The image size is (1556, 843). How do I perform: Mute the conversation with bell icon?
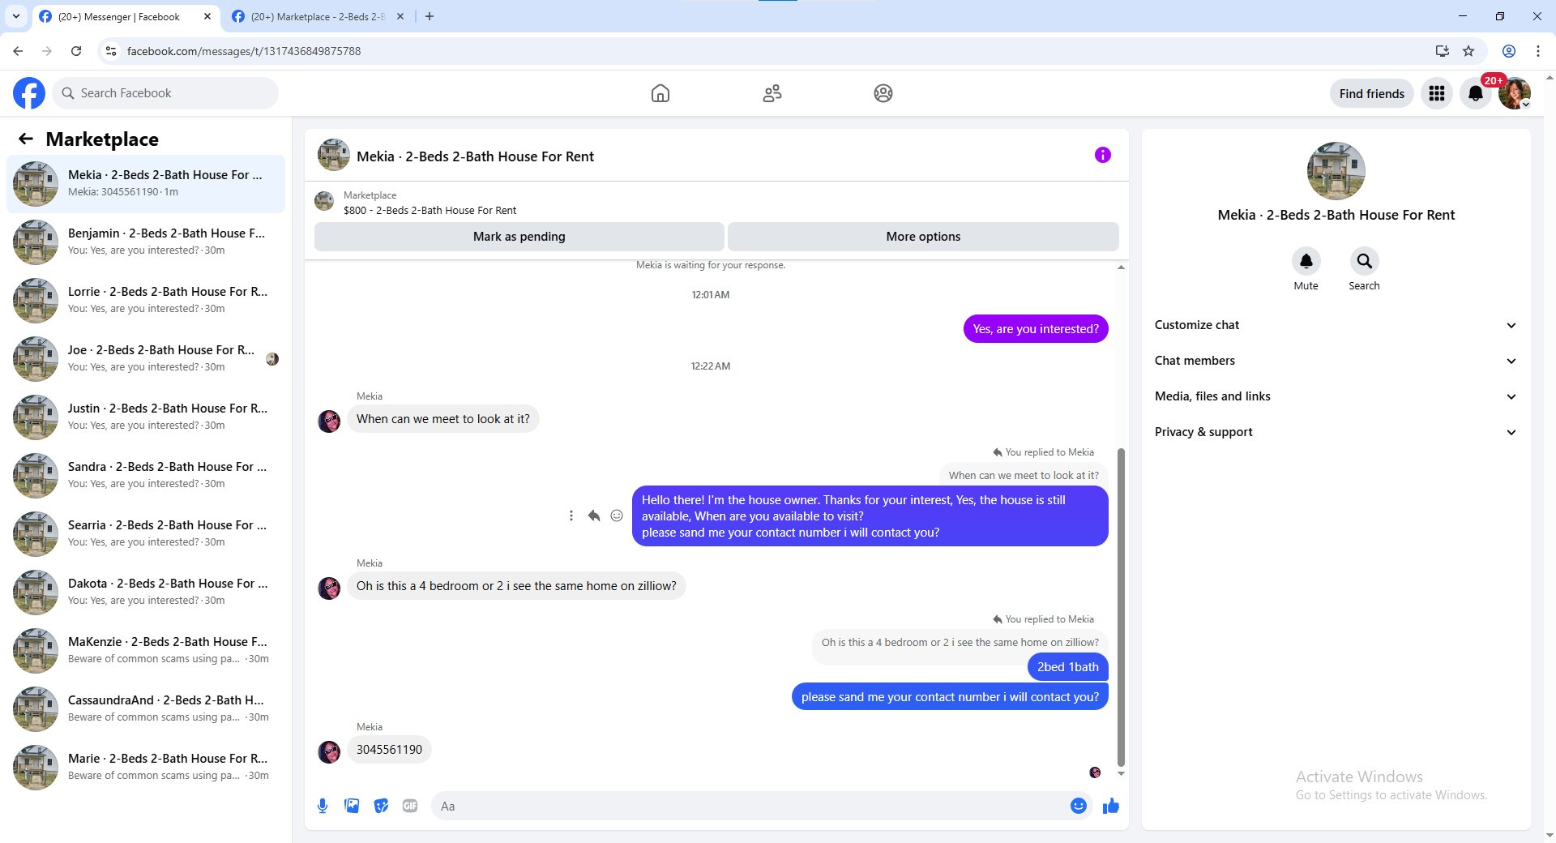[x=1306, y=261]
